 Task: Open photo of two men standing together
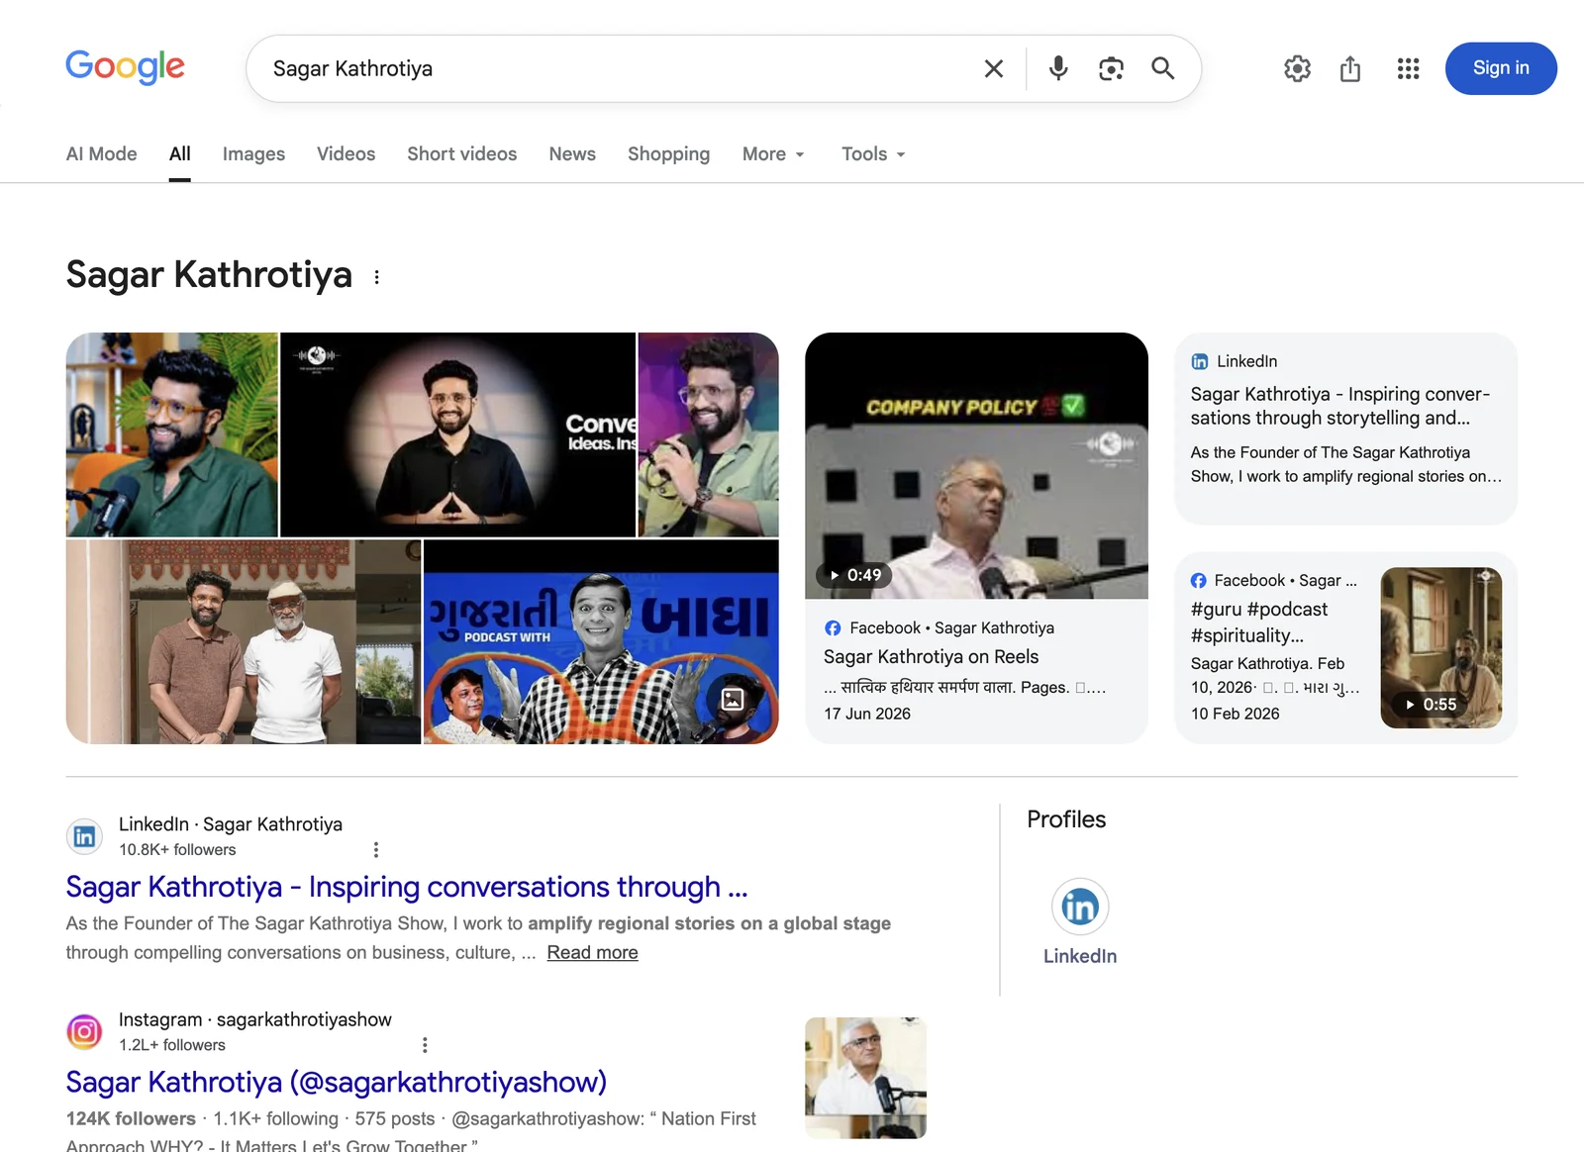tap(244, 641)
